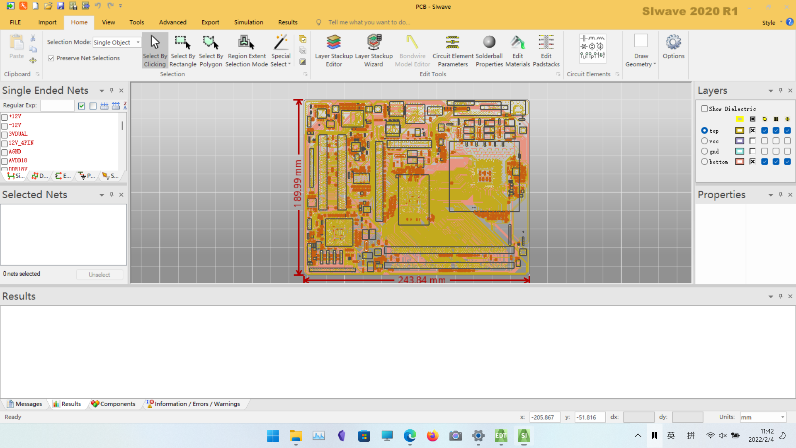Screen dimensions: 796x448
Task: Toggle Preserve Net Selections checkbox
Action: [x=51, y=58]
